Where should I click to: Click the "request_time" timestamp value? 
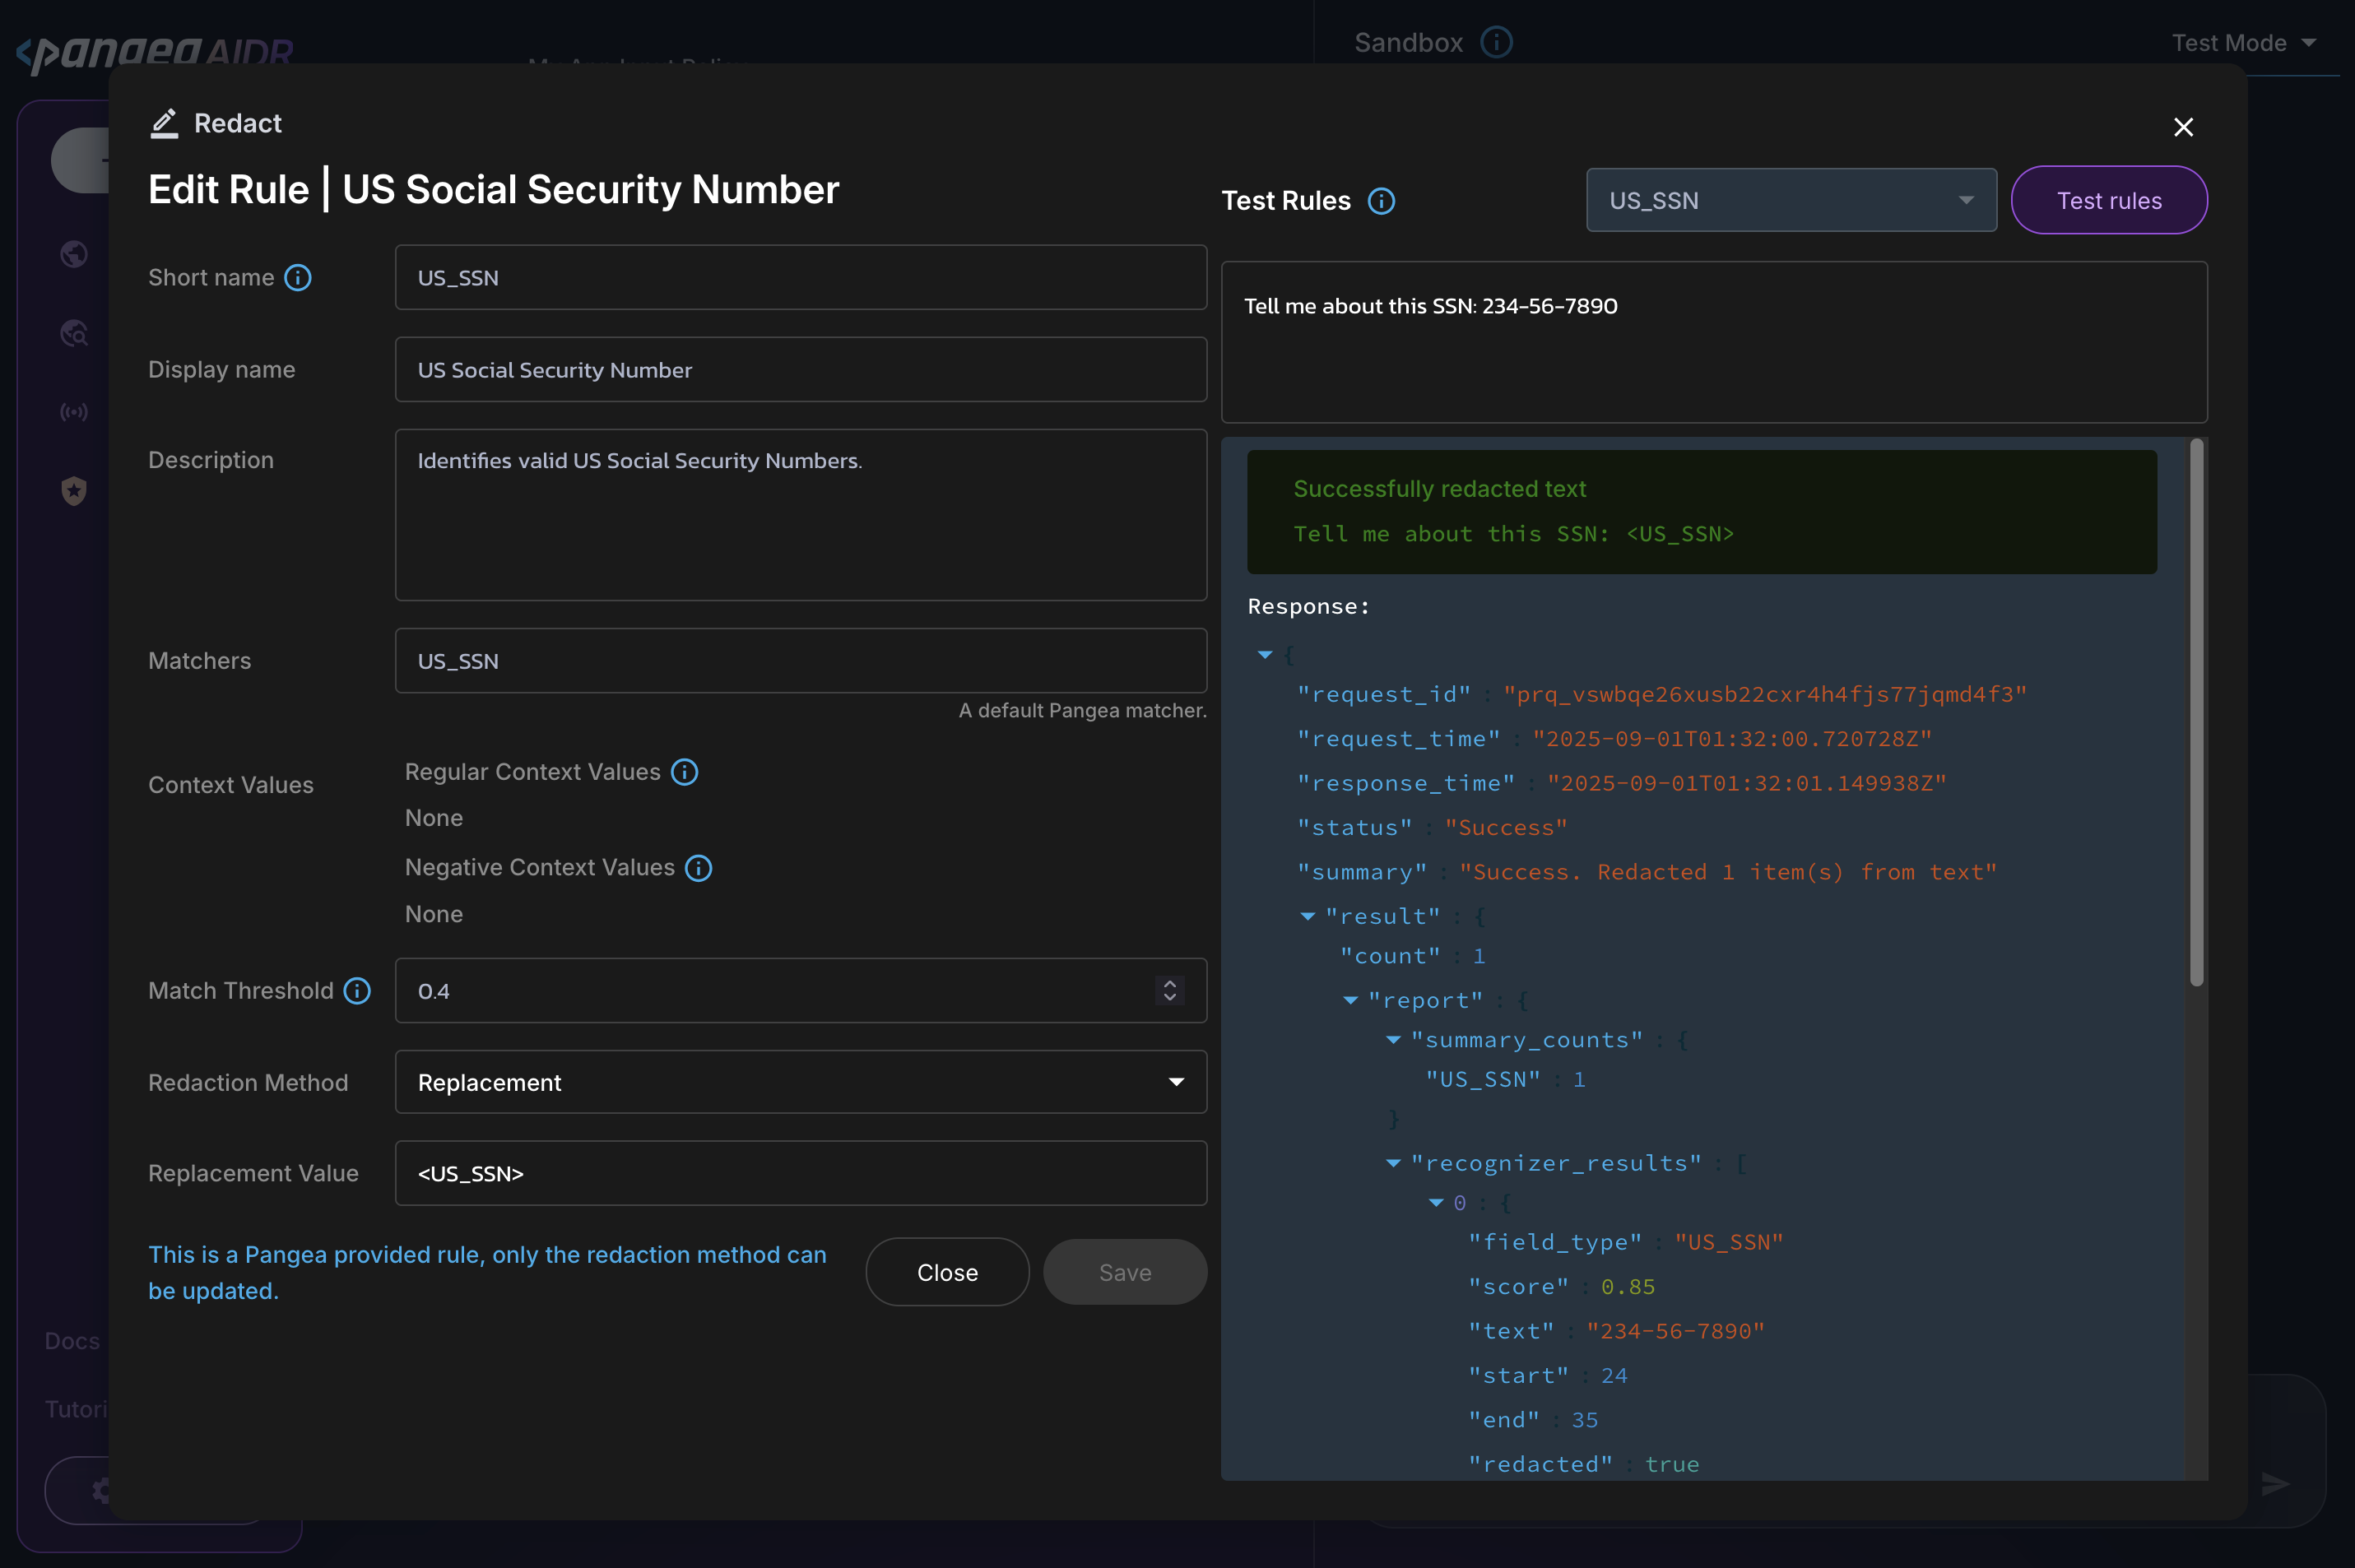coord(1731,739)
